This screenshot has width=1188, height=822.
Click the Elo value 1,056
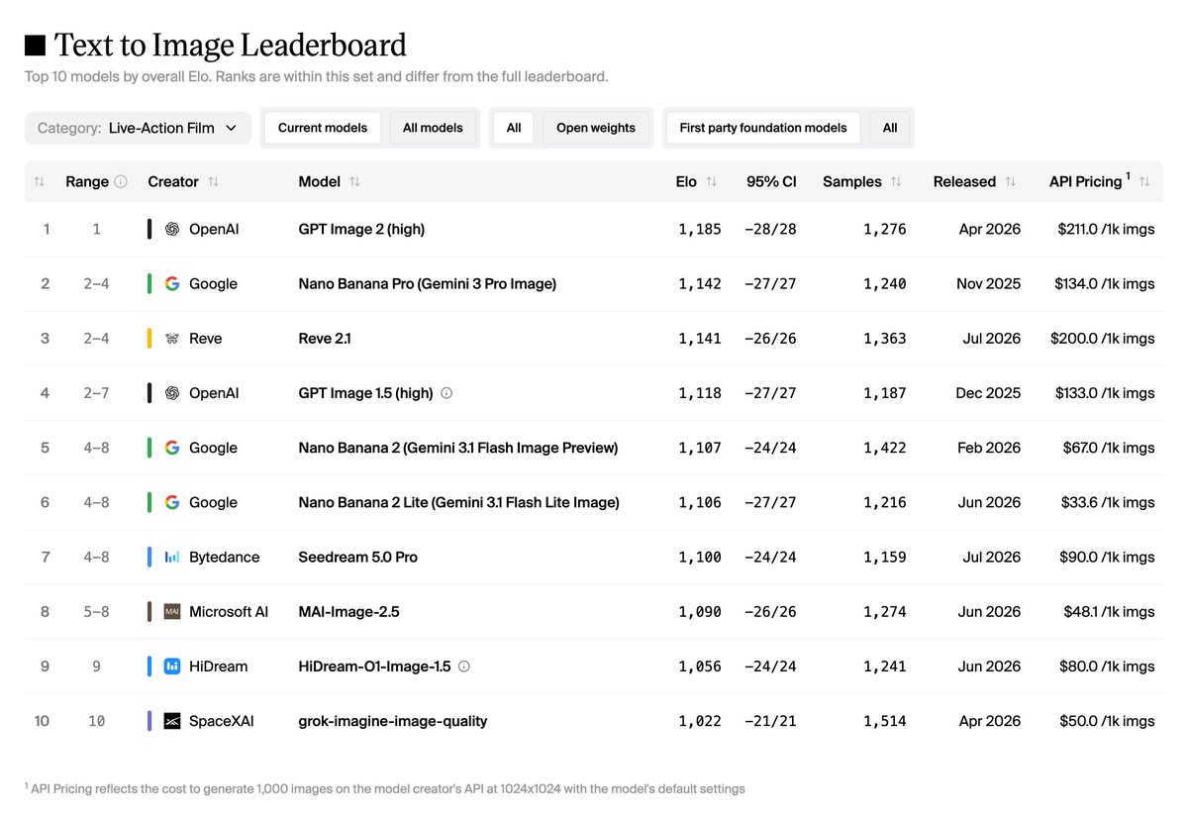[x=700, y=667]
